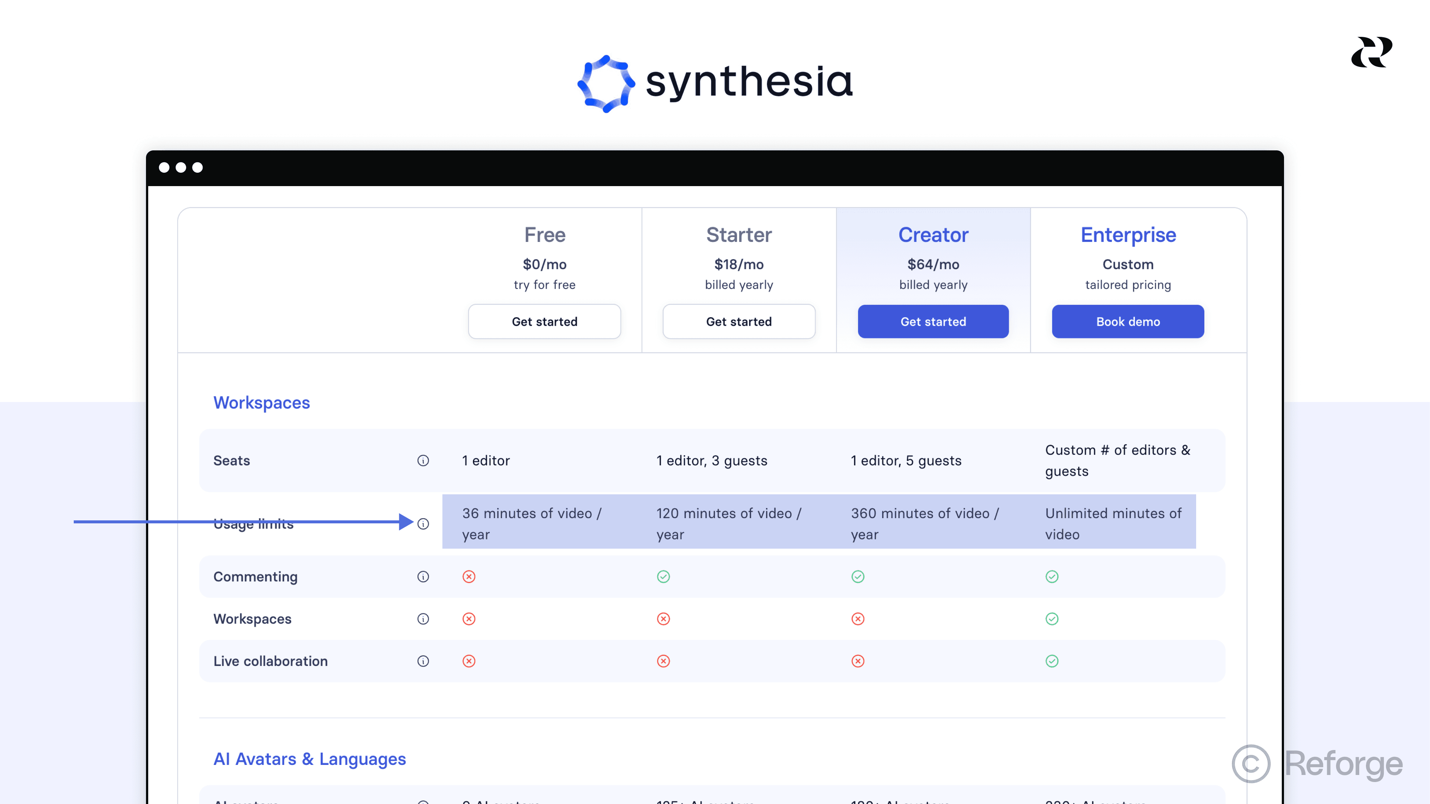The width and height of the screenshot is (1430, 804).
Task: Click the Seats info icon
Action: [x=423, y=460]
